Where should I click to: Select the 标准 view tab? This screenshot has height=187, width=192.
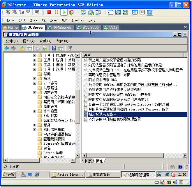point(99,161)
